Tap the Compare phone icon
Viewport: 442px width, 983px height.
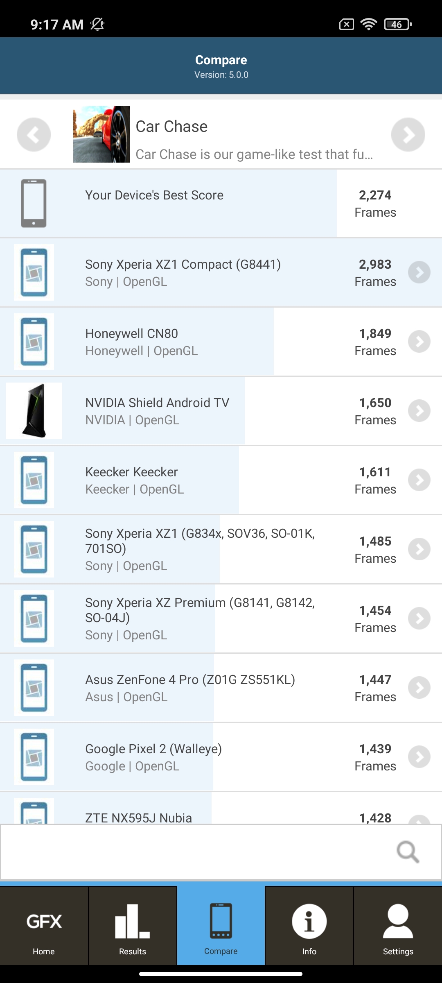click(x=221, y=922)
